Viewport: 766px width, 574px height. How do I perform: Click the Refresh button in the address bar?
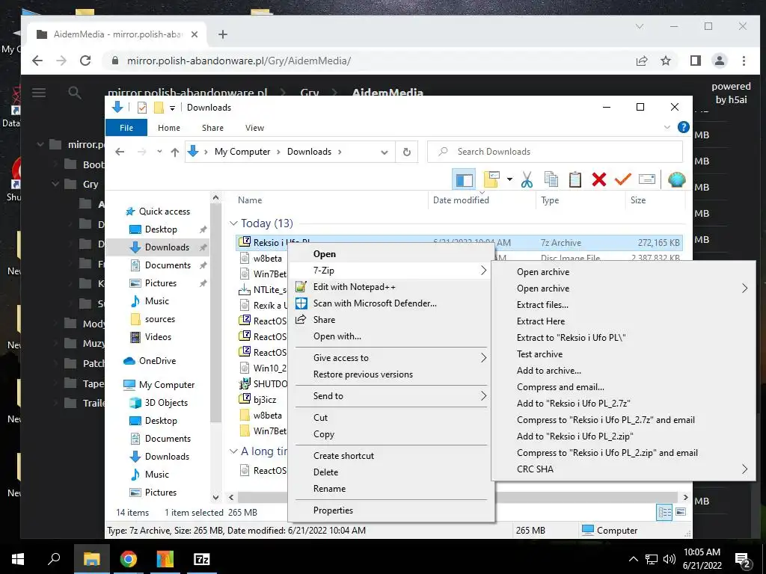pos(406,152)
